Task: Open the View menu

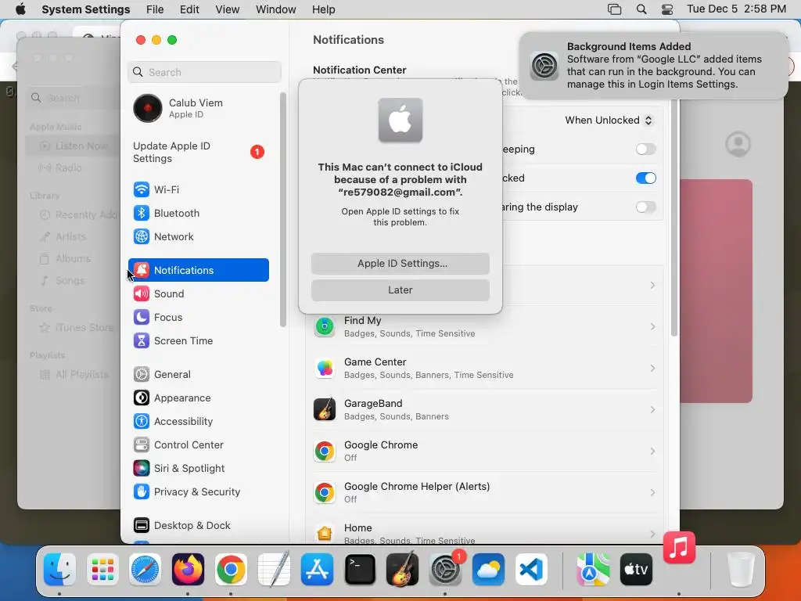Action: point(228,9)
